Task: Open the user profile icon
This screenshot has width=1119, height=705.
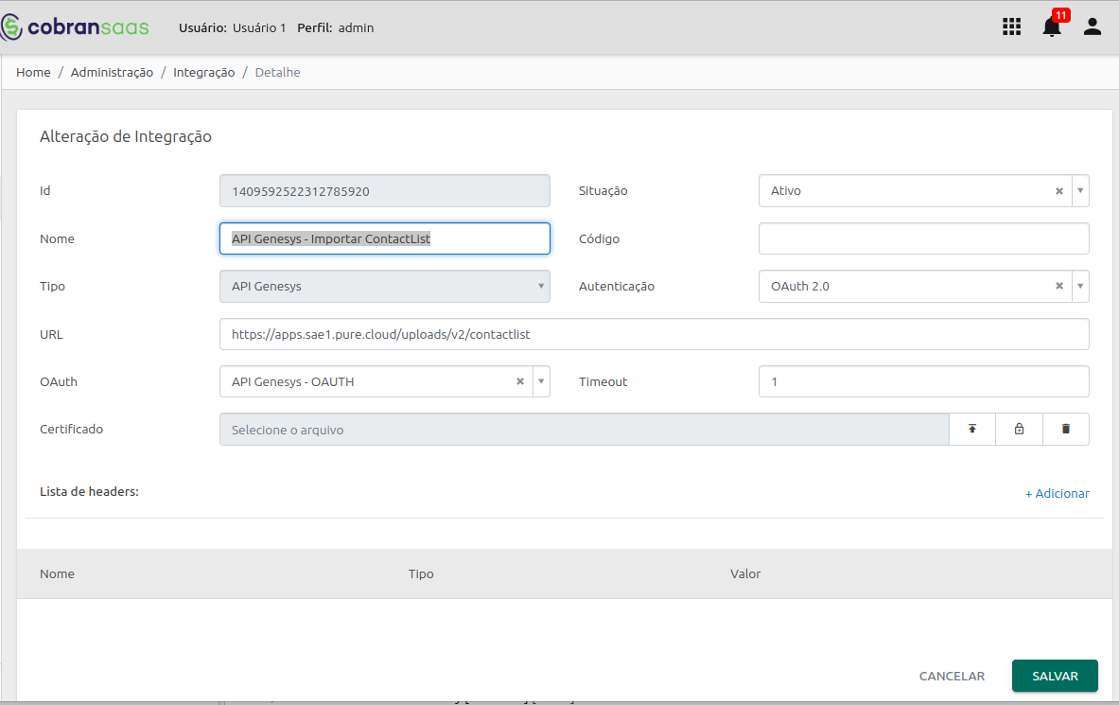Action: coord(1092,27)
